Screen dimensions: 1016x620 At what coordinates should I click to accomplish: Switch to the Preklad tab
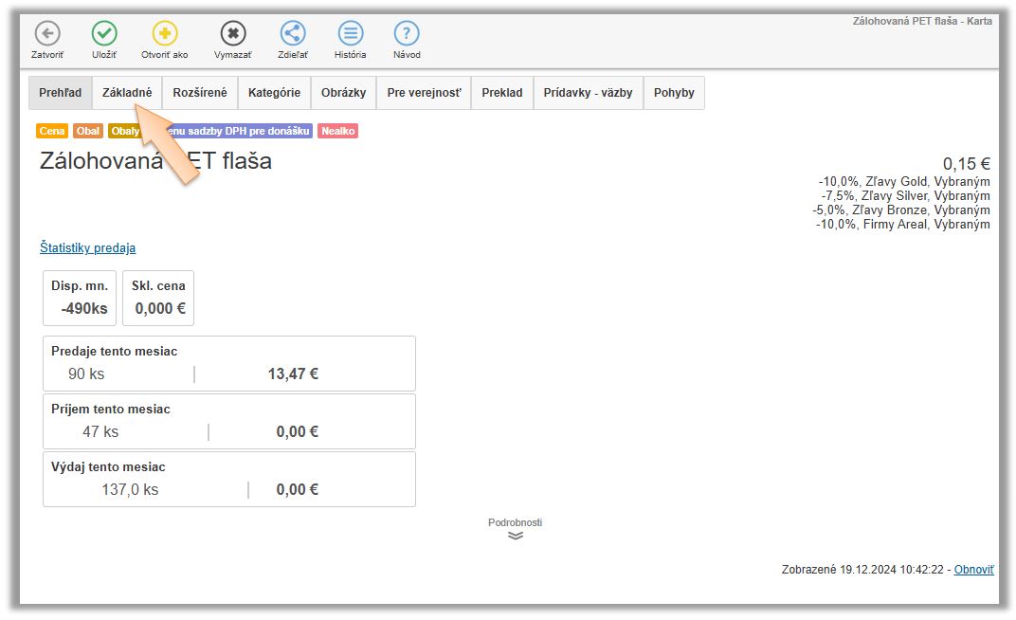[502, 93]
